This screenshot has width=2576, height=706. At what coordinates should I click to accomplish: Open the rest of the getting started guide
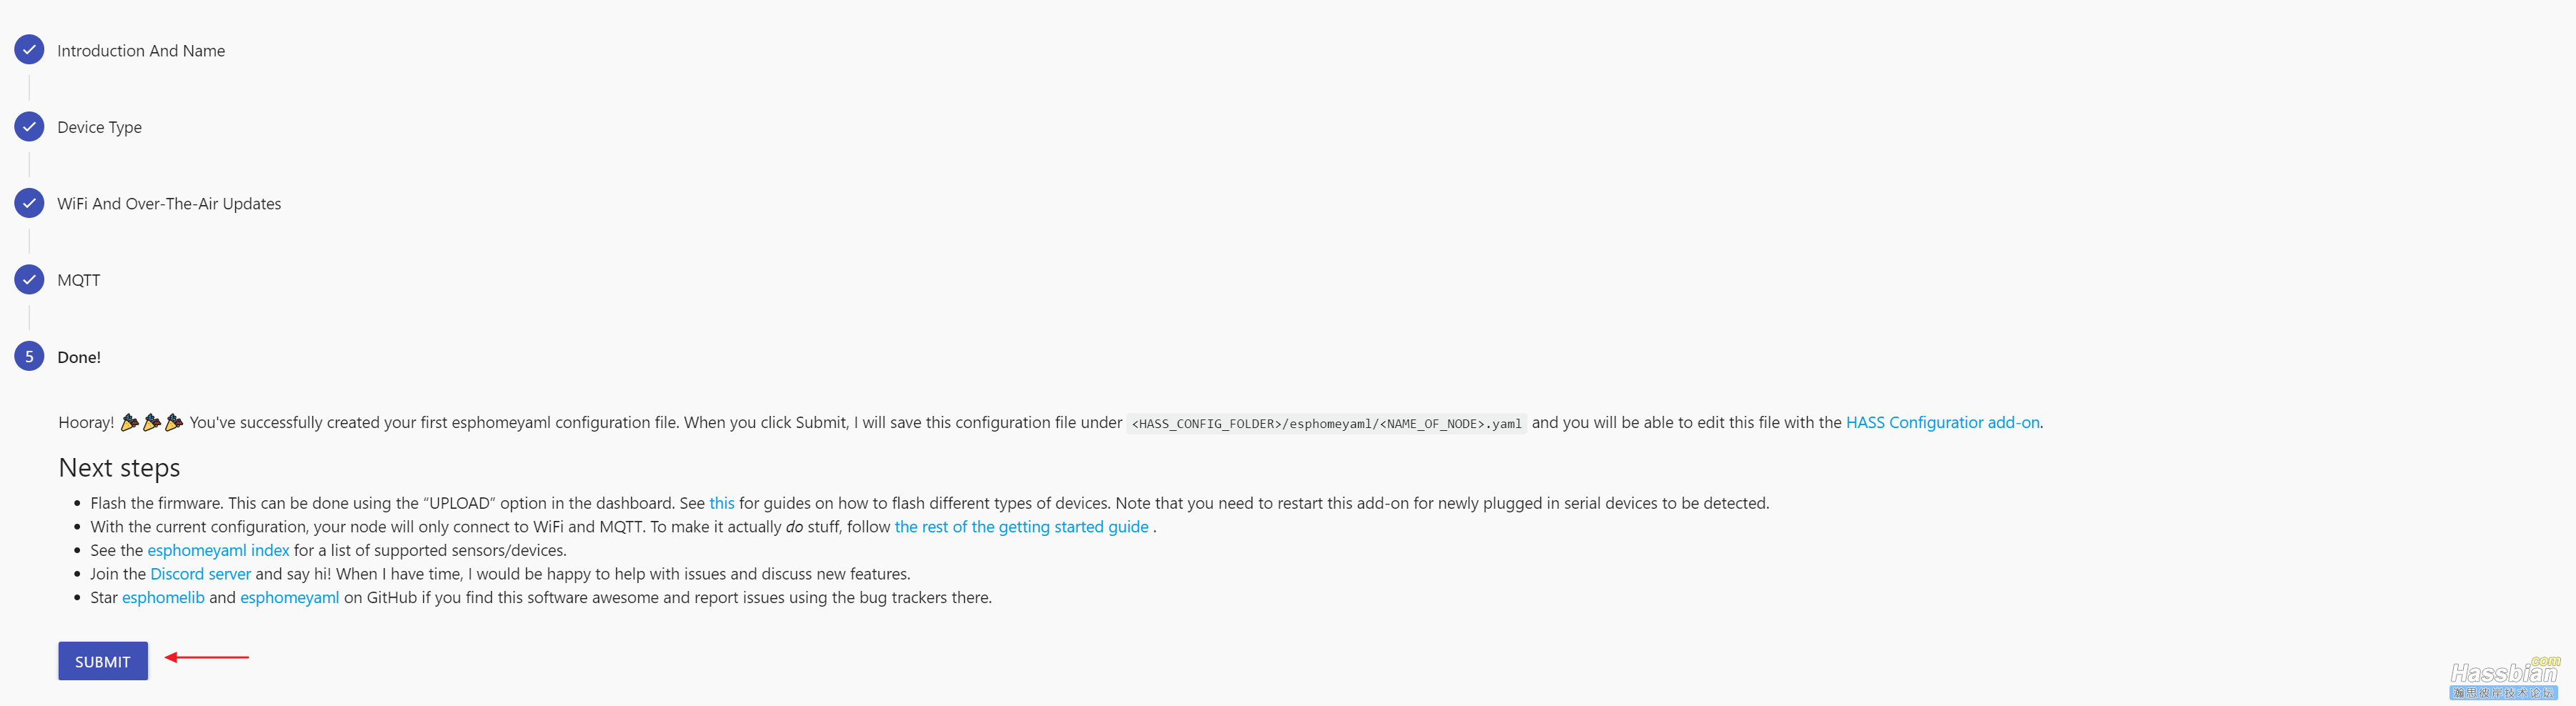[x=1021, y=527]
